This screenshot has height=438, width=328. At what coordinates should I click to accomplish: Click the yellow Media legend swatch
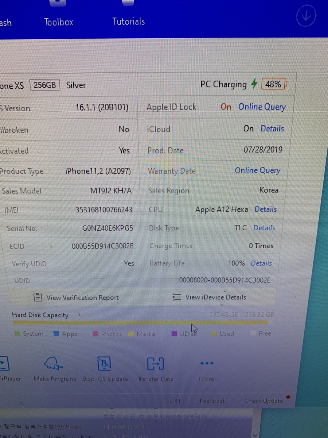(131, 334)
